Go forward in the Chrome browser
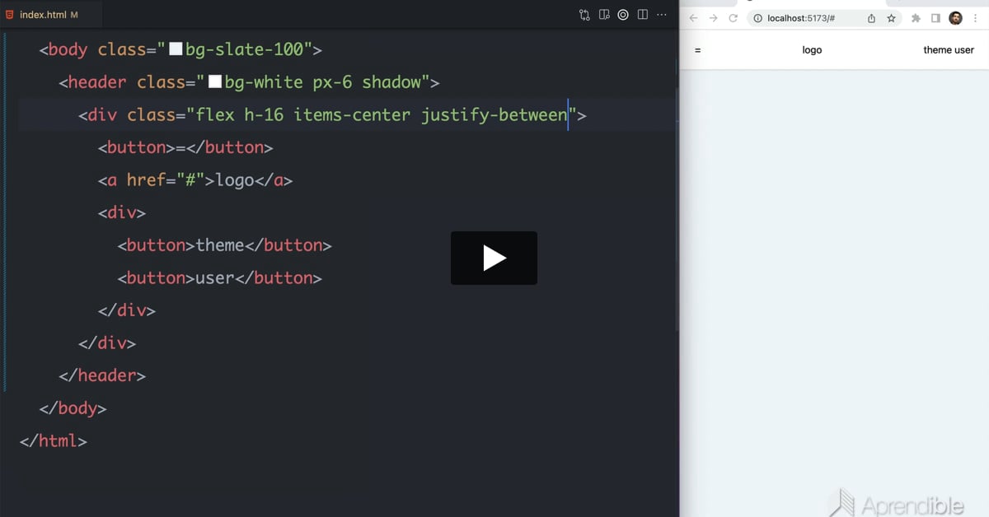The height and width of the screenshot is (517, 989). (x=713, y=18)
